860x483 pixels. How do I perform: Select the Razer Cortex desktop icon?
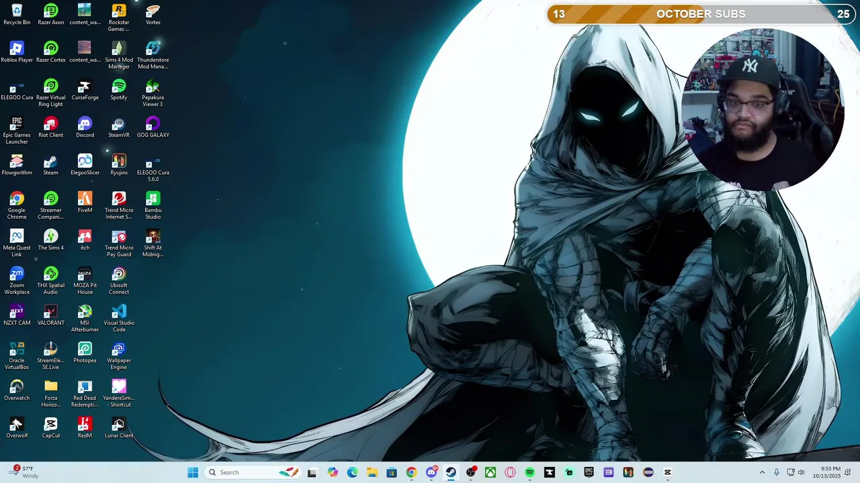pos(51,52)
